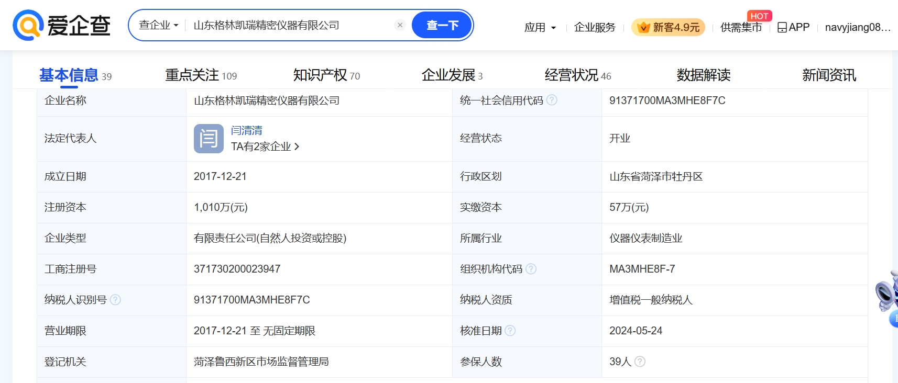
Task: Click help icon beside 核准日期
Action: (510, 331)
